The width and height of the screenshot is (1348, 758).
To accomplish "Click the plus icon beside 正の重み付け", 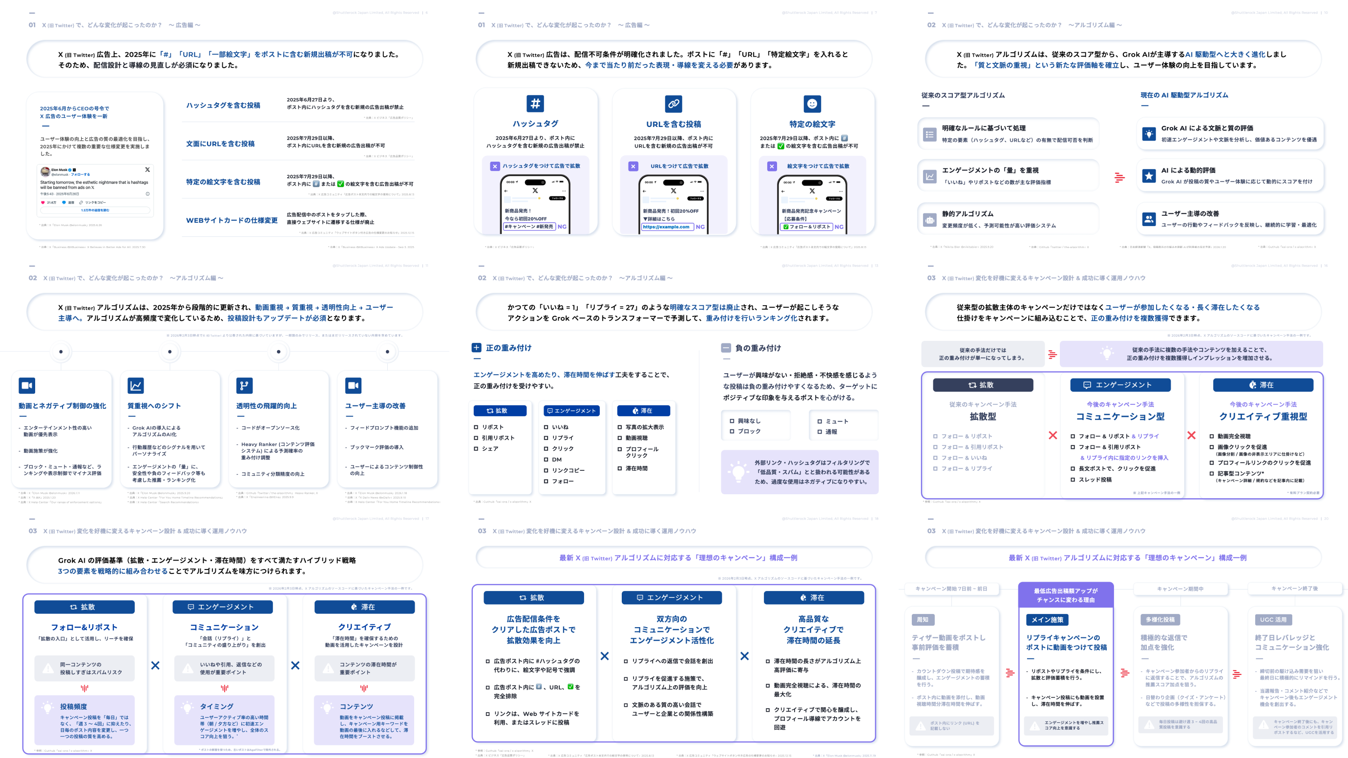I will (x=476, y=347).
